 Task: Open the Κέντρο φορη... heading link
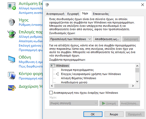pos(31,74)
